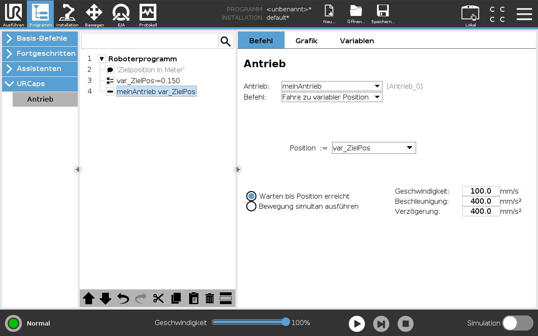The height and width of the screenshot is (336, 538).
Task: Expand the Basis-Befehle section
Action: pos(40,39)
